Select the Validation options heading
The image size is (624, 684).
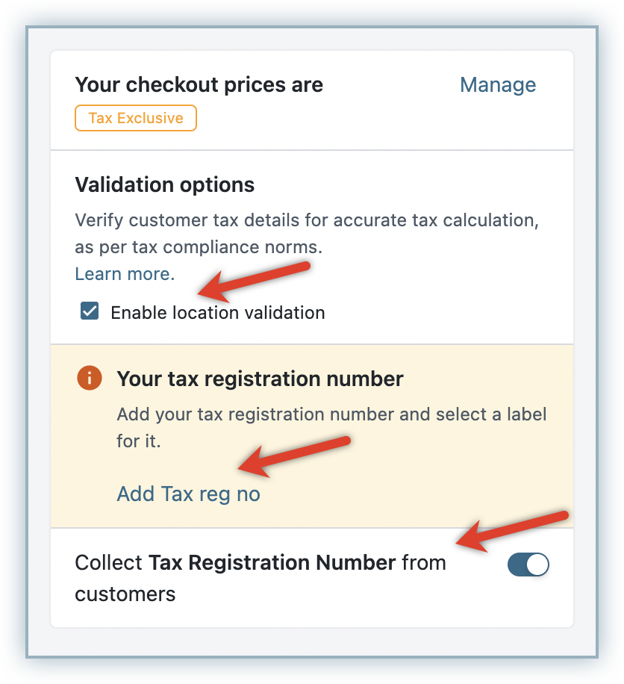tap(164, 184)
